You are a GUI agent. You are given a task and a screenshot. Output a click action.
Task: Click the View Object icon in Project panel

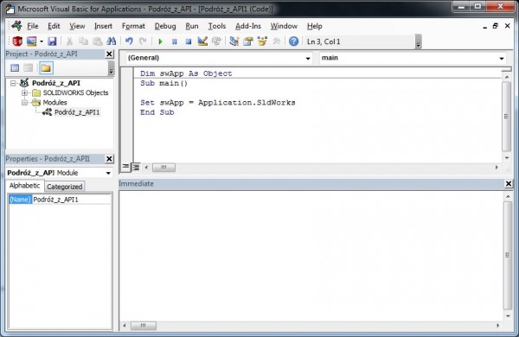[29, 68]
